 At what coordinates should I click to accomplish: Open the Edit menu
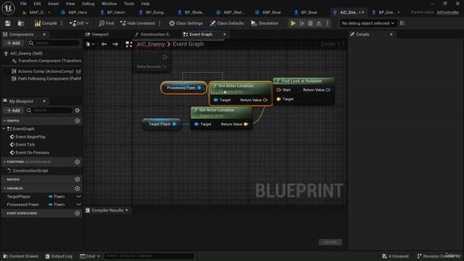point(37,4)
